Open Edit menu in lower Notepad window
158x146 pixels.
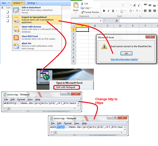coord(59,123)
